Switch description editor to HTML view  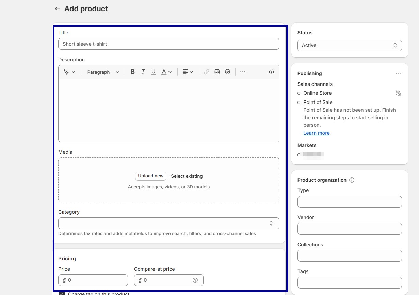[x=271, y=72]
